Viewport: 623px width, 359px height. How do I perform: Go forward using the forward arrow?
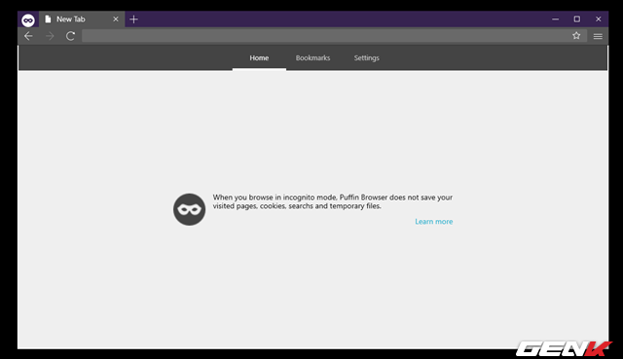tap(50, 36)
